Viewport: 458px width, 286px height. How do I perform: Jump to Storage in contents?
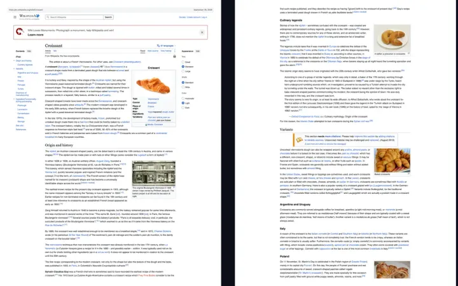pos(21,121)
